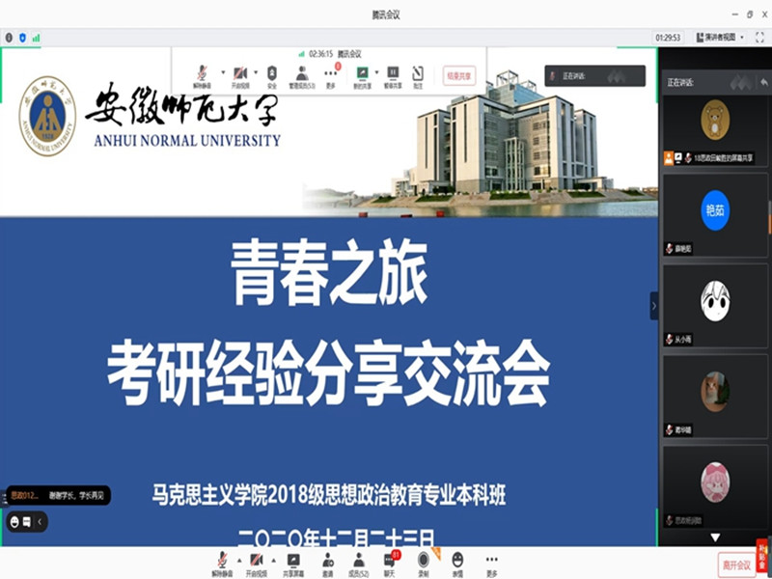772x579 pixels.
Task: Click the red Leave Meeting button
Action: [735, 564]
